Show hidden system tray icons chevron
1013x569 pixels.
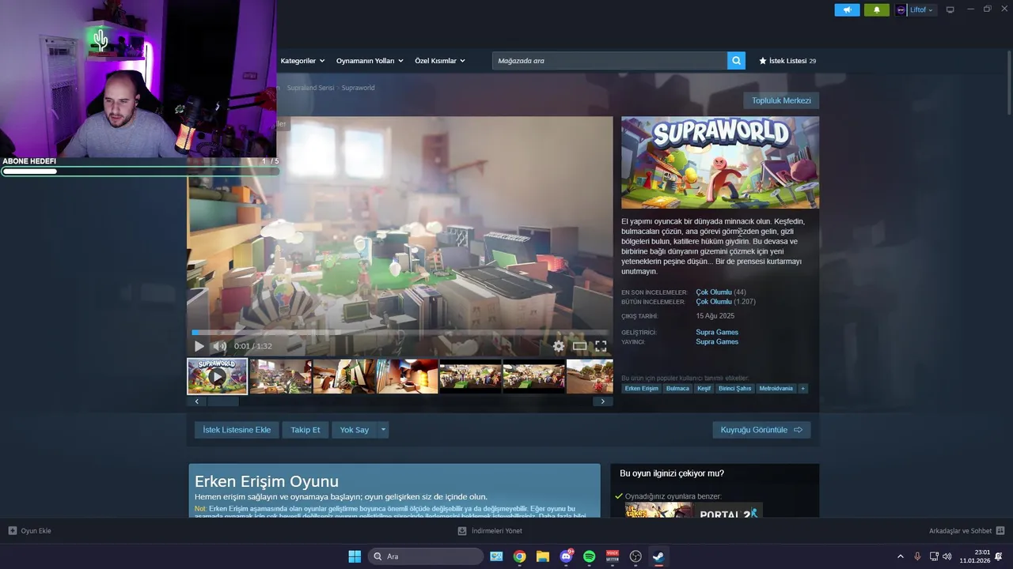[900, 556]
